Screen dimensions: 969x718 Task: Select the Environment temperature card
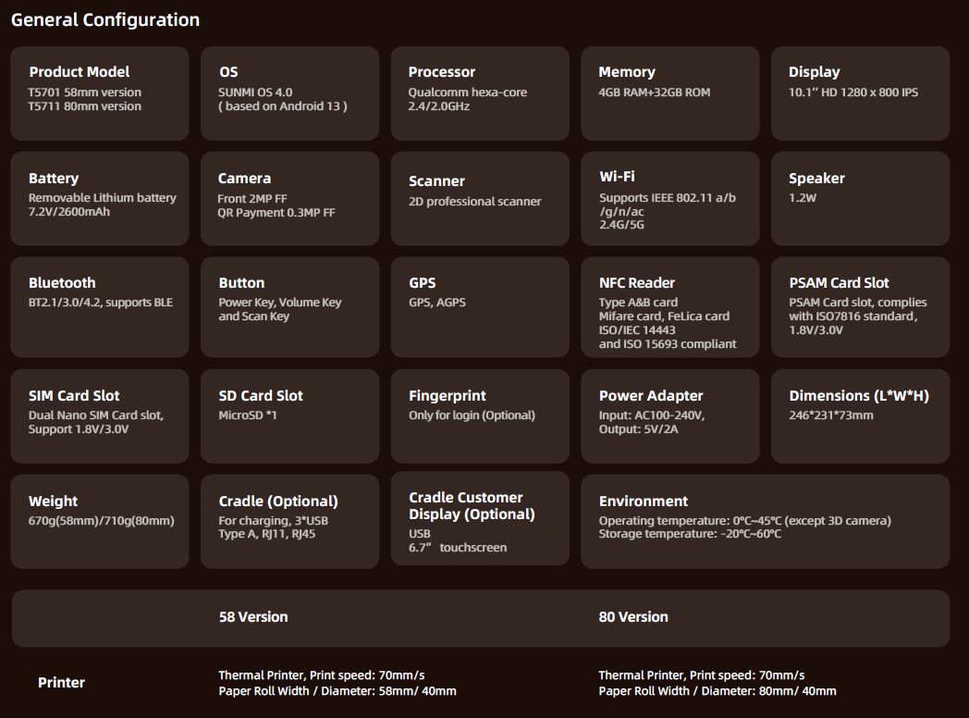point(765,521)
